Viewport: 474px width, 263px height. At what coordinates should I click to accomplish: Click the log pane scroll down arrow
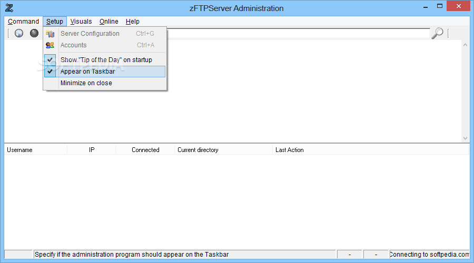coord(465,138)
